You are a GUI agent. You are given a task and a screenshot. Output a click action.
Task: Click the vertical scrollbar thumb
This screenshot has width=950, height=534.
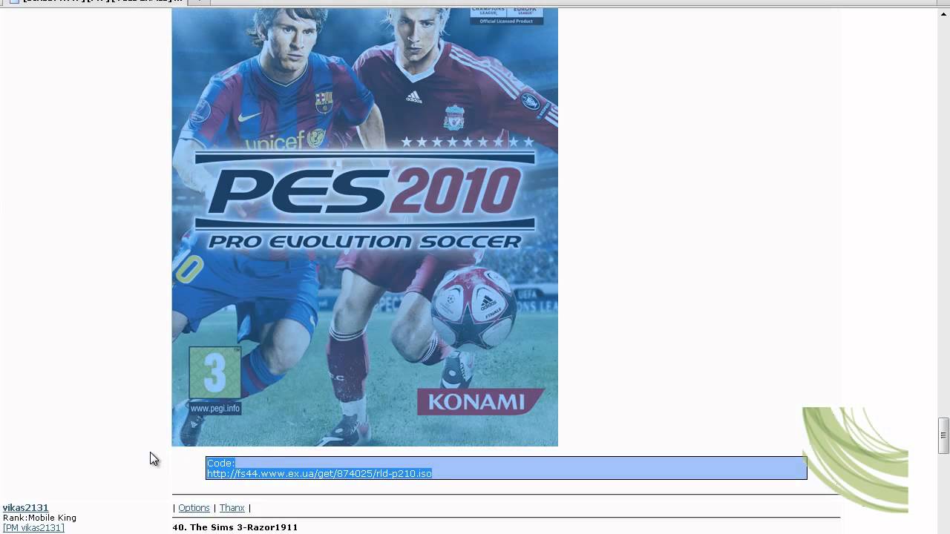point(943,435)
